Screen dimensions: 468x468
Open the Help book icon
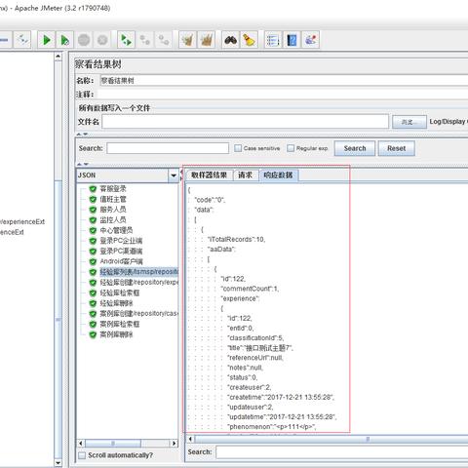[292, 40]
